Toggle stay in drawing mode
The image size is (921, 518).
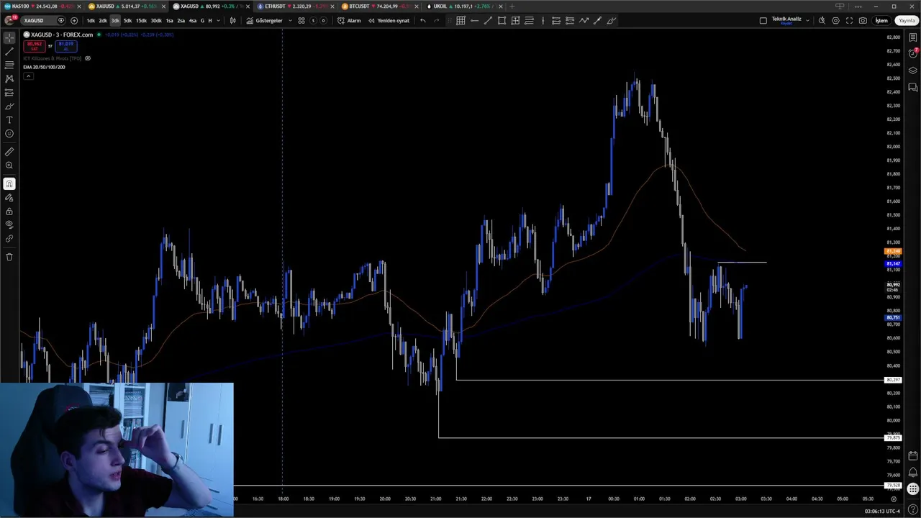tap(9, 198)
